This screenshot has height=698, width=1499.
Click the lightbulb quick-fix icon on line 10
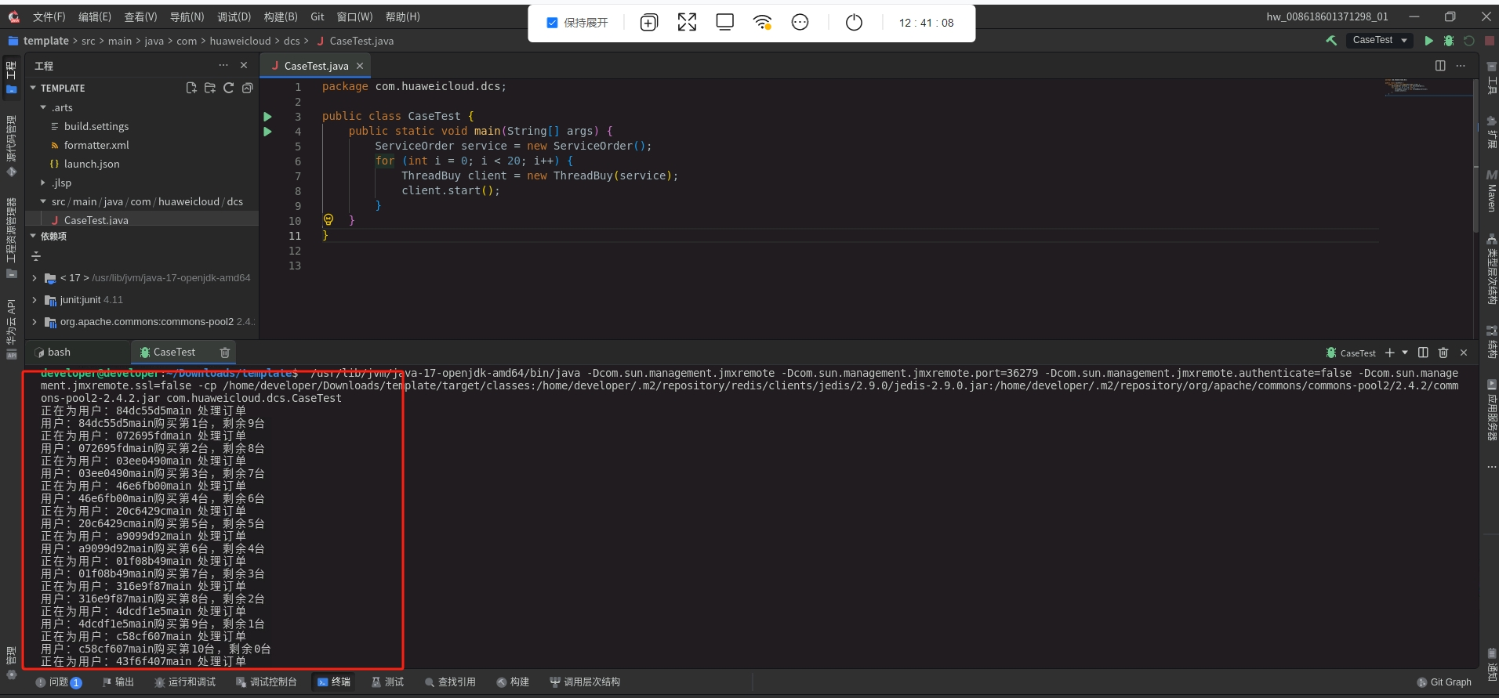click(328, 220)
